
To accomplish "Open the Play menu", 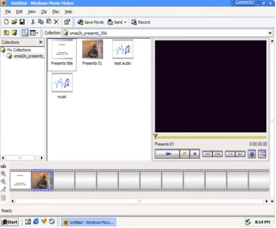I will (56, 12).
